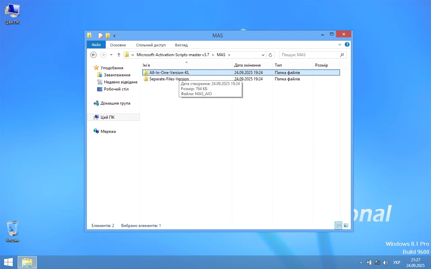Screen dimensions: 431x269
Task: Open the Файл menu tab
Action: click(x=96, y=45)
